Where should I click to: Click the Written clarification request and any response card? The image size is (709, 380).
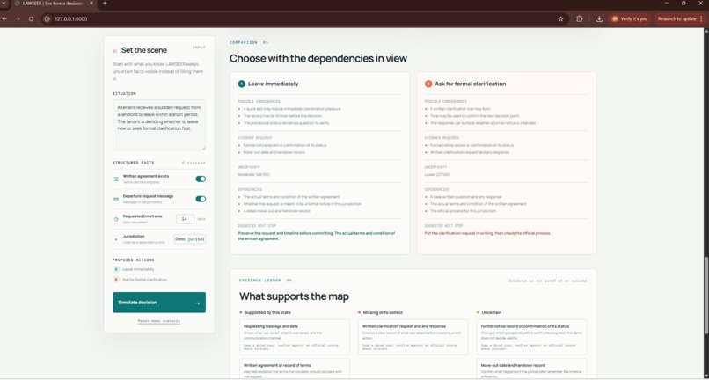413,337
